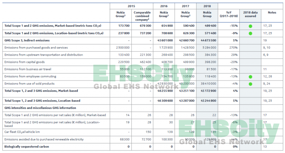Screen dimensions: 285x153
Task: Click the 2017 year header
Action: 185,6
